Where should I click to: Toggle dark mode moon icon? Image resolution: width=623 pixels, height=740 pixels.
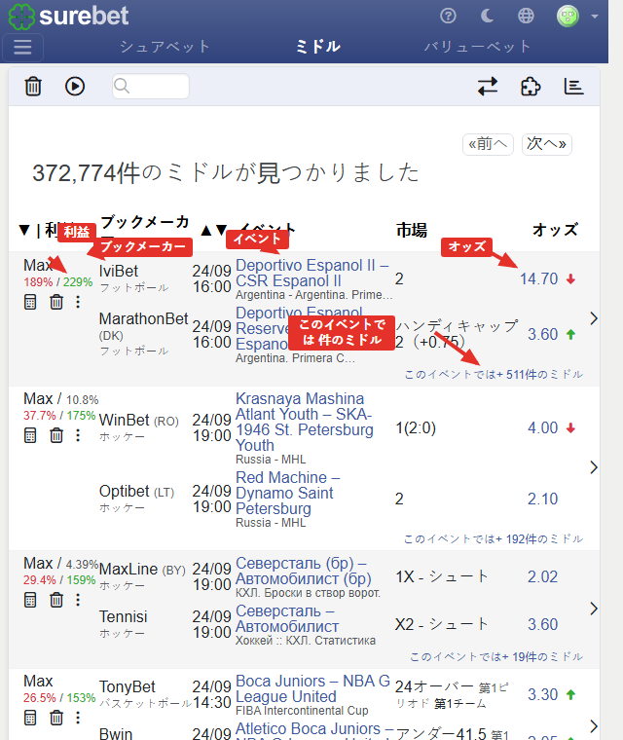tap(487, 16)
